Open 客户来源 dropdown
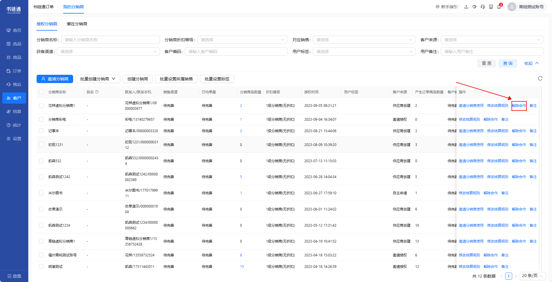Image resolution: width=552 pixels, height=282 pixels. 492,40
